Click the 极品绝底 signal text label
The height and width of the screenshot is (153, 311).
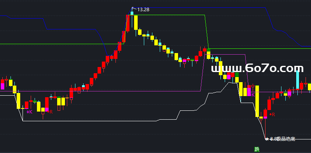coord(286,139)
